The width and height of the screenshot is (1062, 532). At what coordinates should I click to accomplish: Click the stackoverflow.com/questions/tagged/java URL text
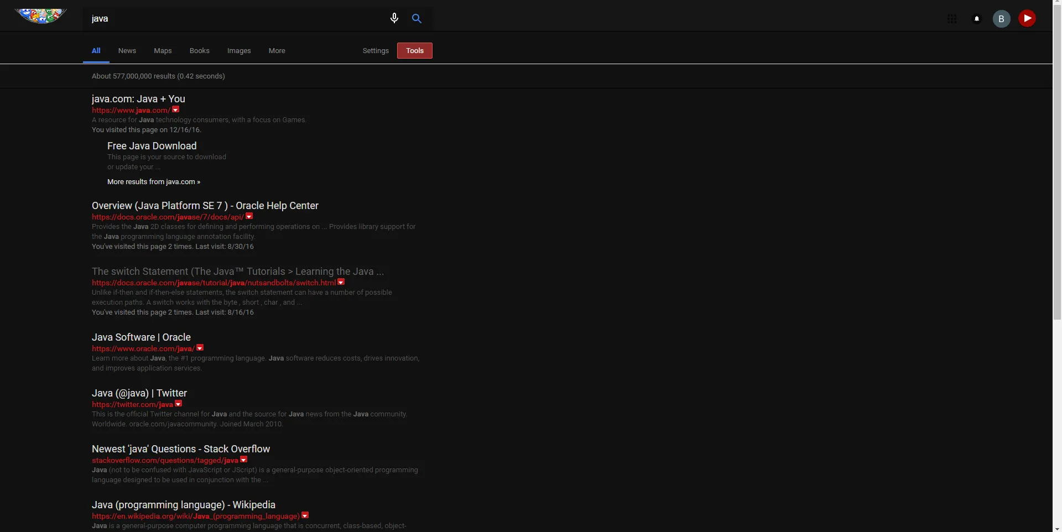[165, 460]
